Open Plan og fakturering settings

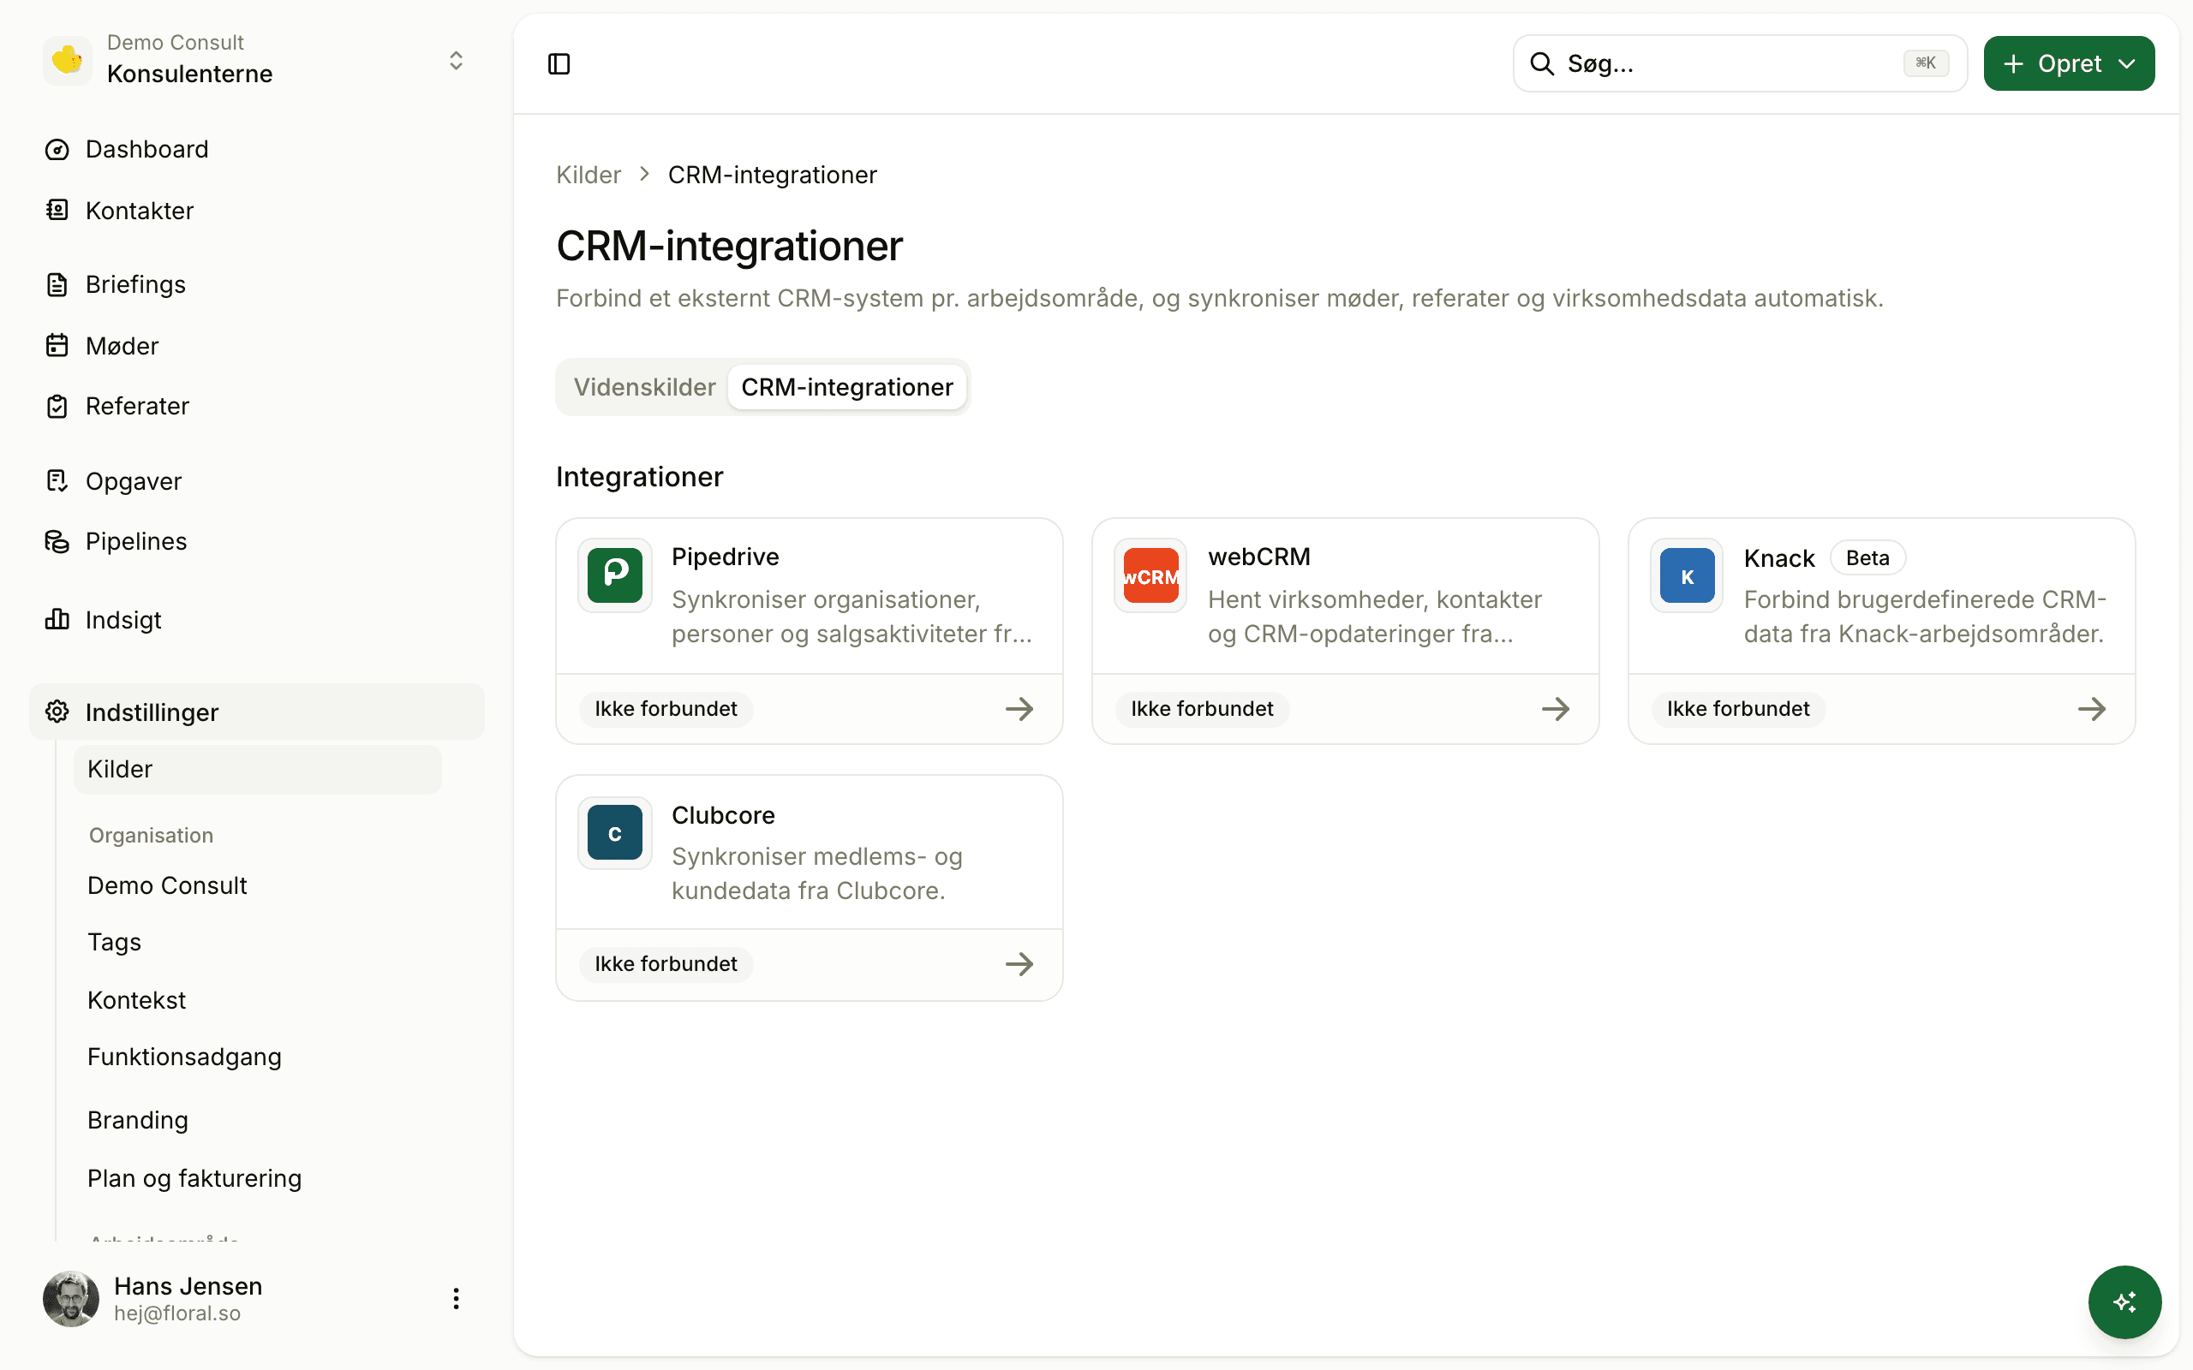(257, 1179)
